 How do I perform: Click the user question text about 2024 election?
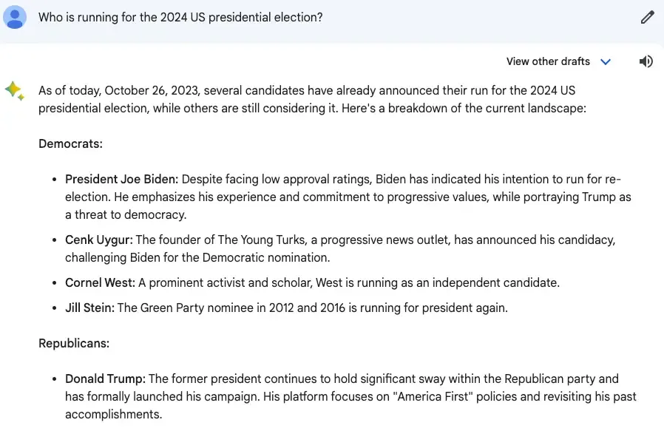point(180,17)
